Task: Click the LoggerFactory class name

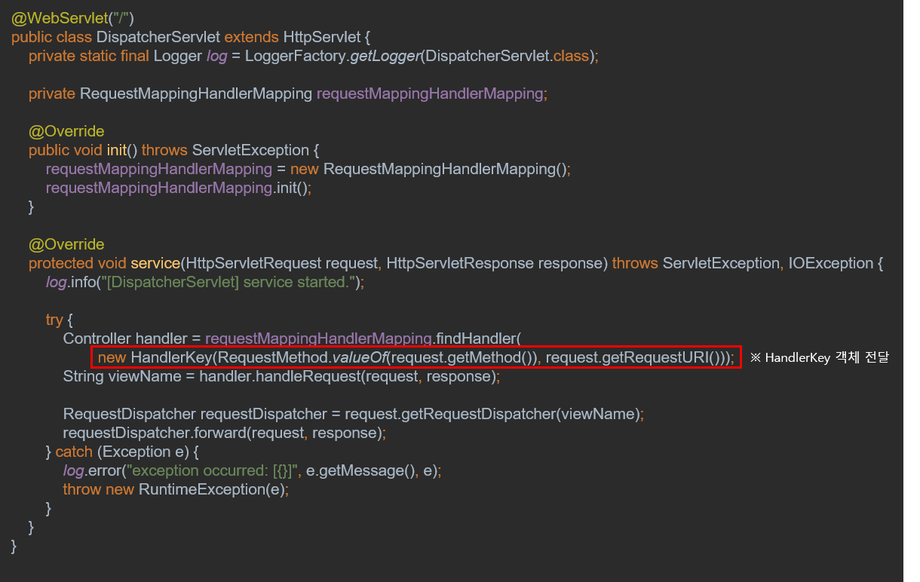Action: pyautogui.click(x=296, y=56)
